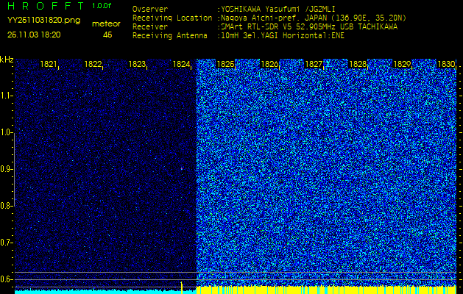Click the 'meteor' label
The height and width of the screenshot is (294, 463).
(x=106, y=24)
